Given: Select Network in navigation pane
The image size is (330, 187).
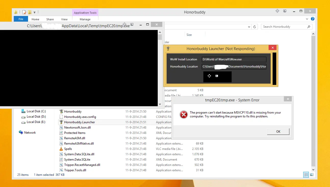Looking at the screenshot, I should [x=30, y=133].
